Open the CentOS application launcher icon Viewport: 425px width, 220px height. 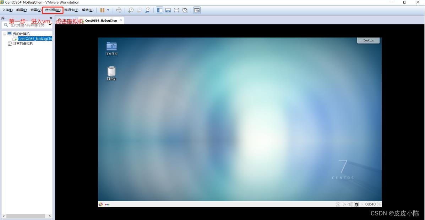pos(101,204)
